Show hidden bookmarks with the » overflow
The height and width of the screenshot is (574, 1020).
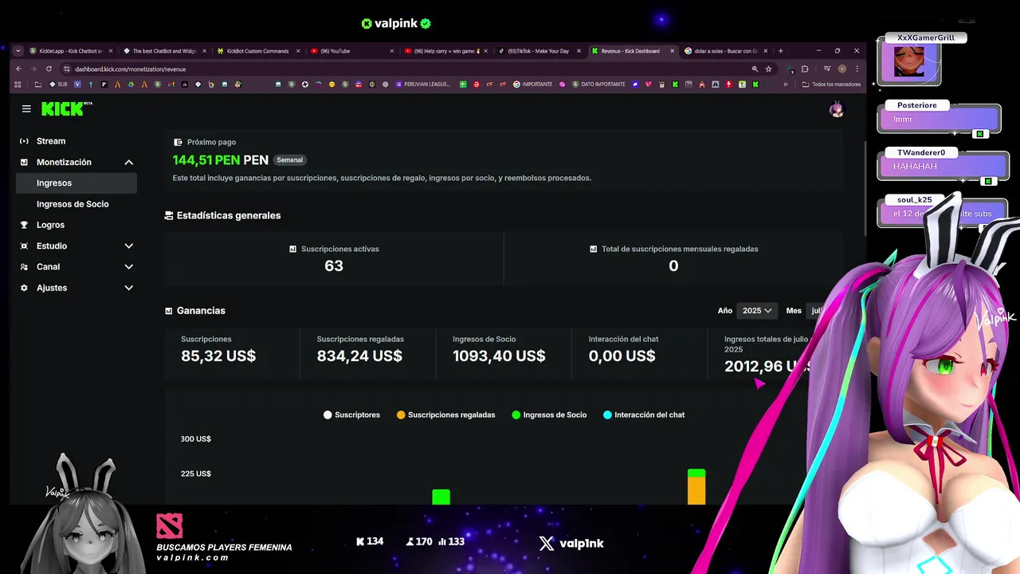click(786, 85)
